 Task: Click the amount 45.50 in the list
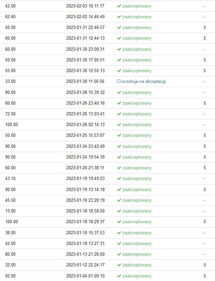coord(10,200)
